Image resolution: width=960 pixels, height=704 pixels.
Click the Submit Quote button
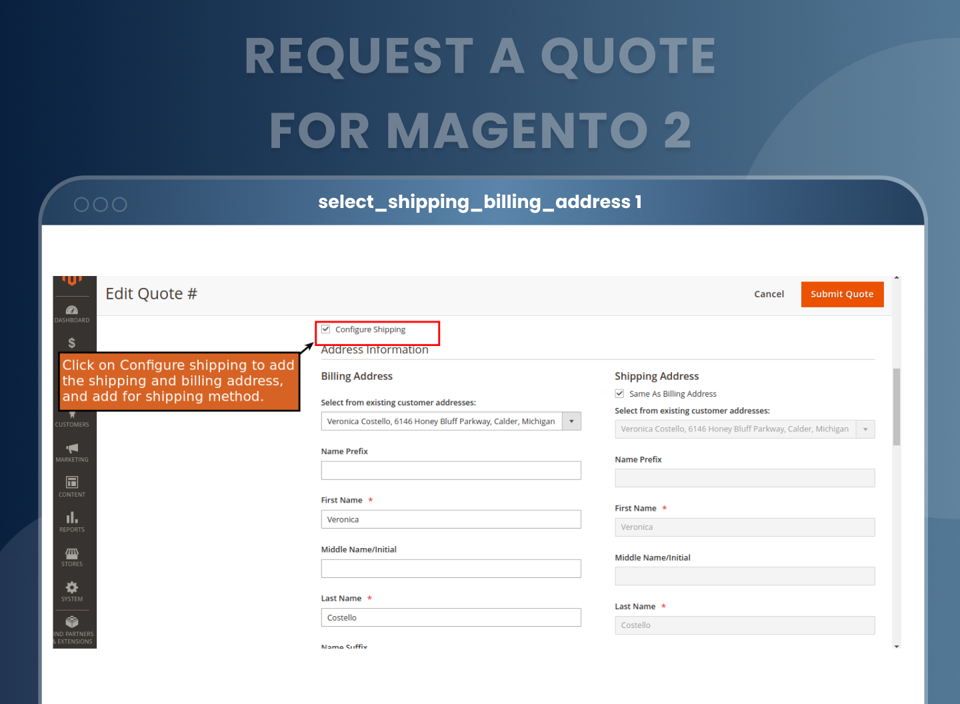[x=842, y=294]
